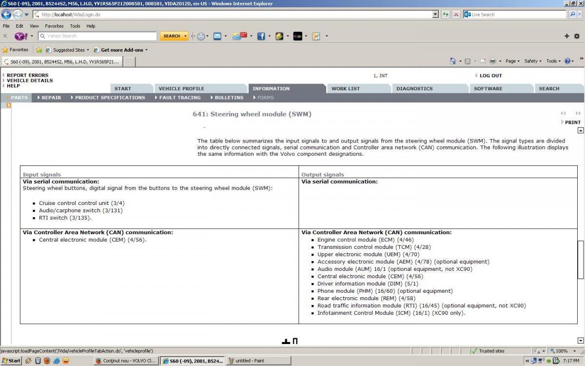The width and height of the screenshot is (585, 366).
Task: Click the Yahoo! logo icon in toolbar
Action: coord(21,36)
